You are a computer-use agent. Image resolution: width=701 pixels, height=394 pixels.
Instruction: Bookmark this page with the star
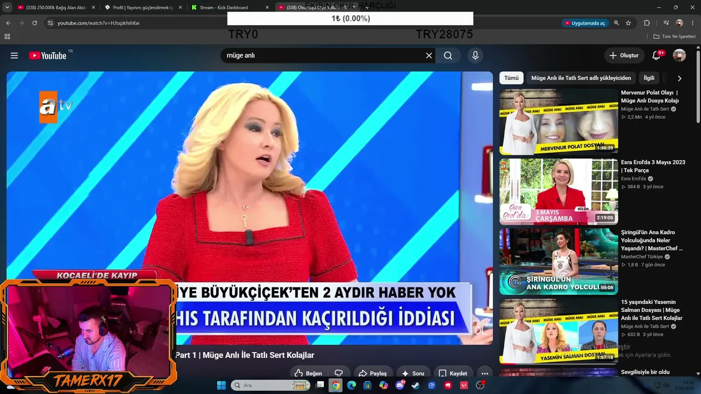tap(628, 23)
